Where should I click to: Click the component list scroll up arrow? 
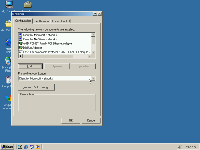pyautogui.click(x=93, y=35)
